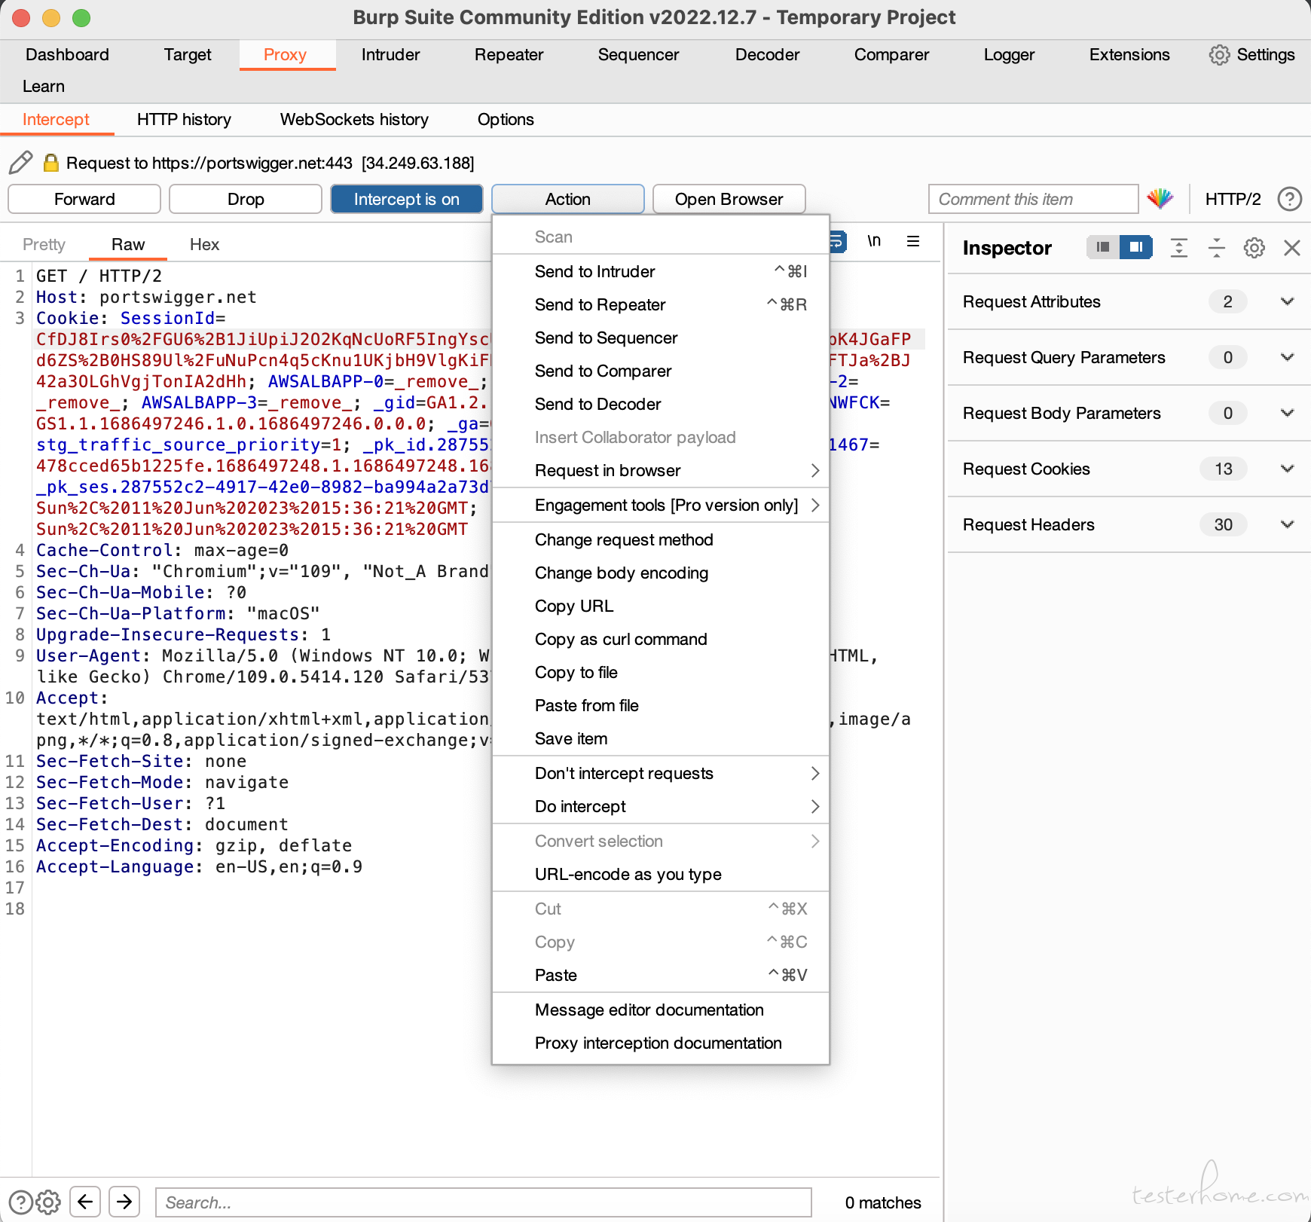Click the collapse all sections icon in Inspector
Viewport: 1311px width, 1222px height.
point(1216,248)
